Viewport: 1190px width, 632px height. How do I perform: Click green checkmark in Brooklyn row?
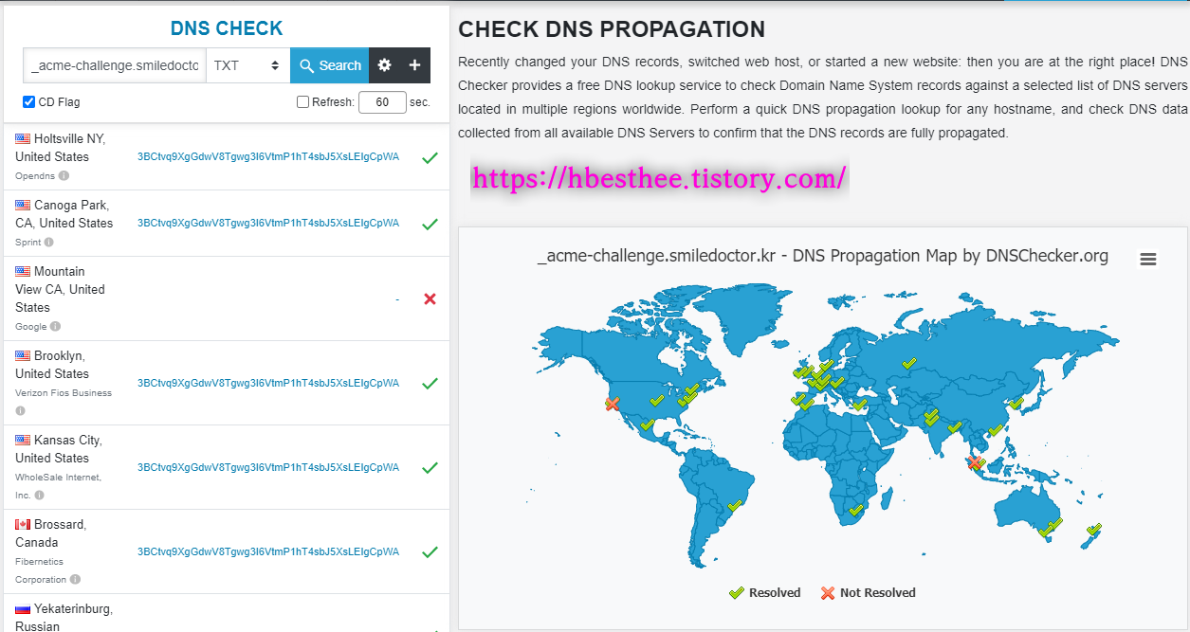coord(430,384)
